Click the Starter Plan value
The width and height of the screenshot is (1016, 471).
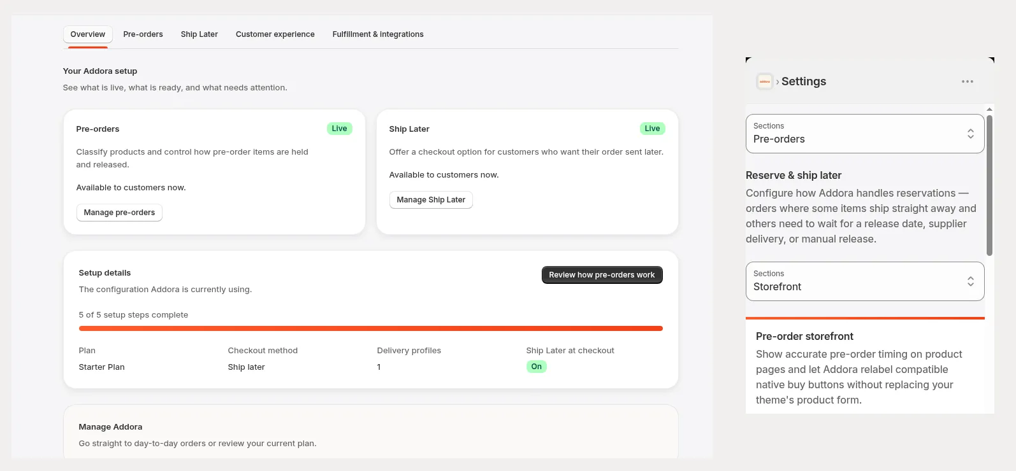tap(102, 367)
